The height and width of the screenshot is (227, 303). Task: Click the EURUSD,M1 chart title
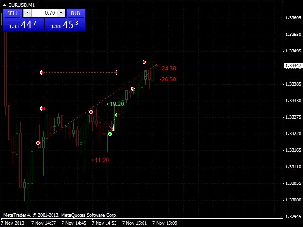point(21,5)
